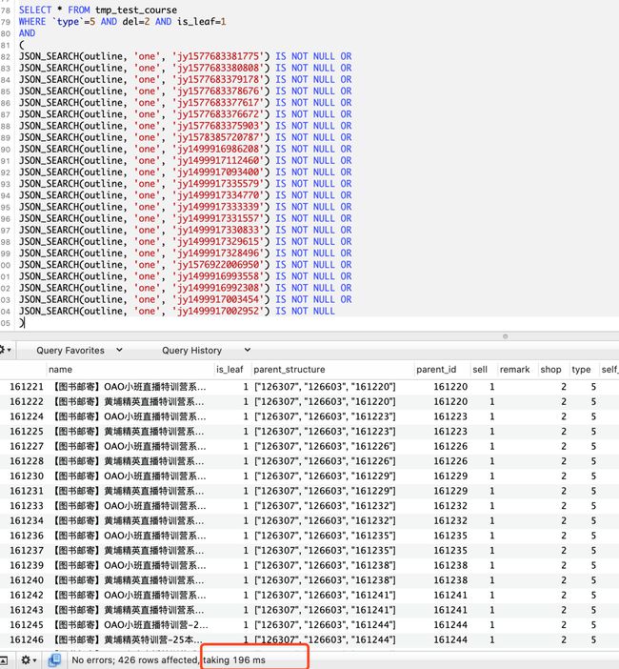Sort by the remark column header
This screenshot has width=619, height=669.
coord(517,370)
